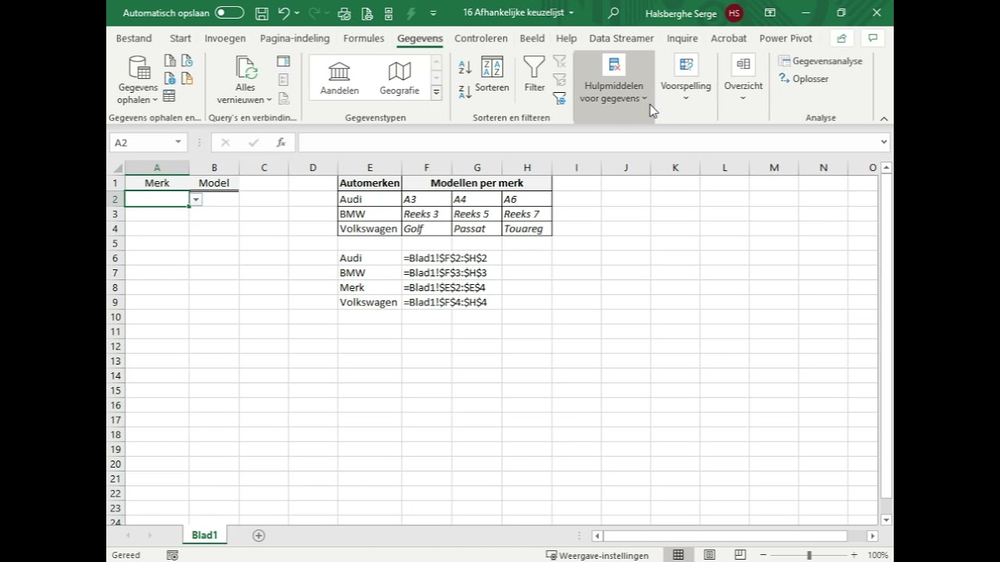Screen dimensions: 1000x562
Task: Switch to Page Break Preview icon
Action: (x=740, y=555)
